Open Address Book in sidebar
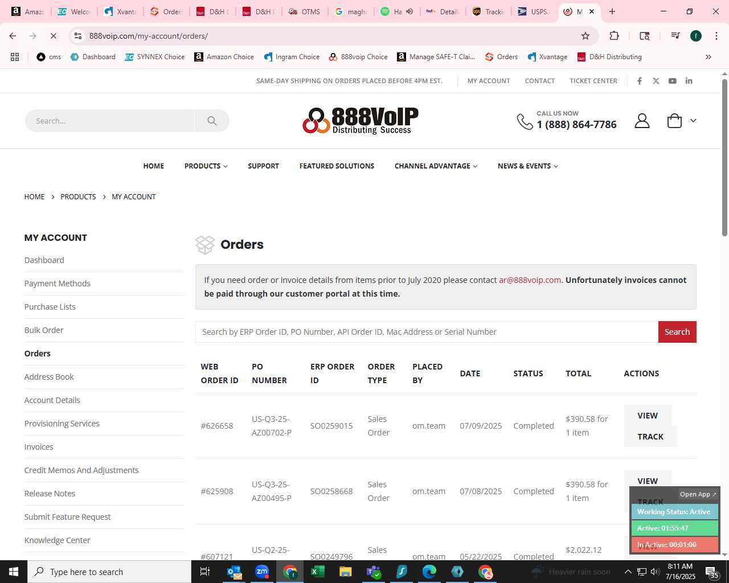 (x=49, y=377)
